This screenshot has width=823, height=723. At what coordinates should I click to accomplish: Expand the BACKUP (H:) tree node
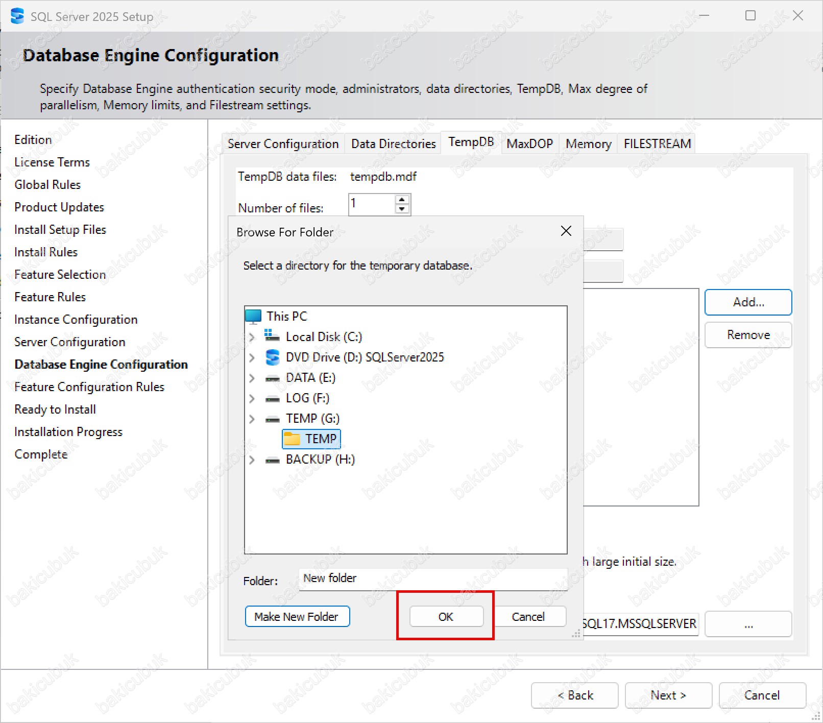pyautogui.click(x=252, y=460)
